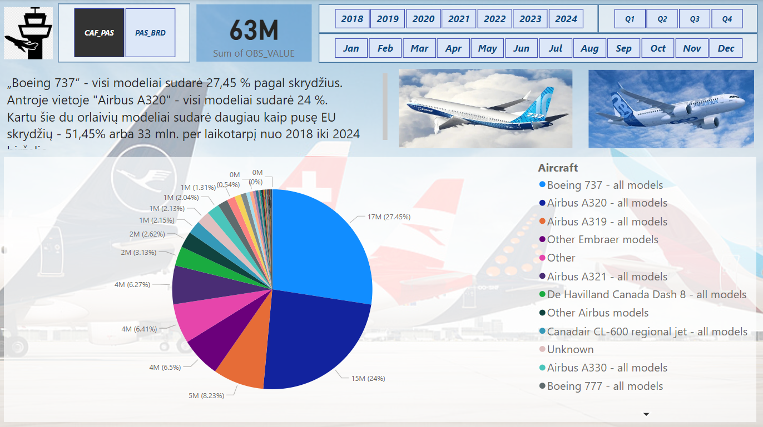Select quarter Q1 slicer

[630, 19]
